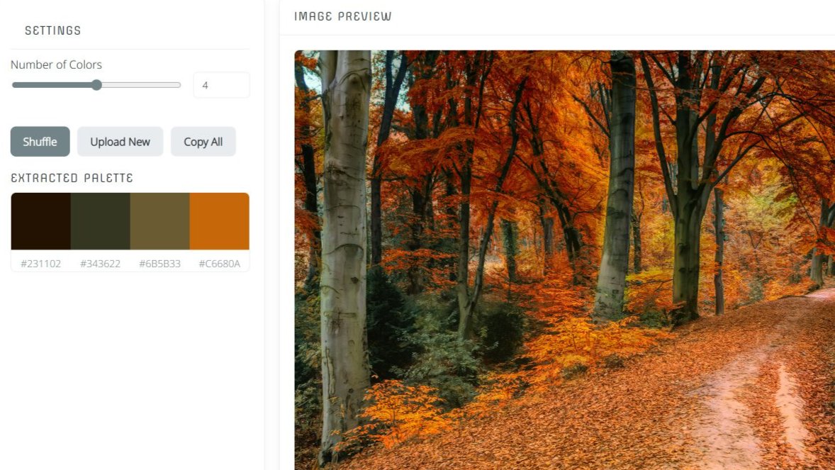Copy the #343622 hex code text
This screenshot has height=470, width=835.
click(100, 264)
